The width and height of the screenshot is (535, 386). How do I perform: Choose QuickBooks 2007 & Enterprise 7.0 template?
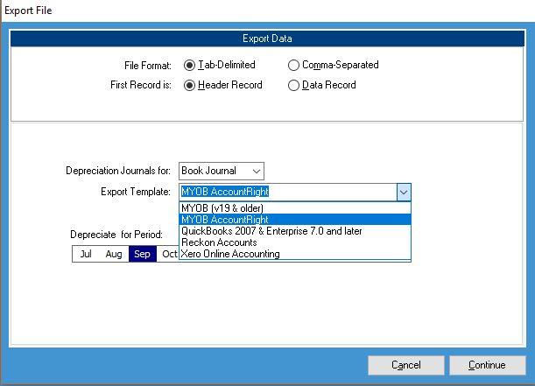tap(295, 231)
